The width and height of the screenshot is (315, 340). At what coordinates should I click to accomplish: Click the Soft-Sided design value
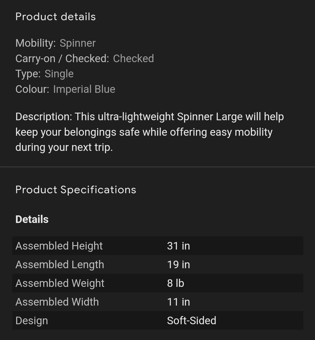point(191,321)
